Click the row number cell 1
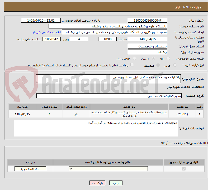Screen dimensions: 208x190 (200, 114)
